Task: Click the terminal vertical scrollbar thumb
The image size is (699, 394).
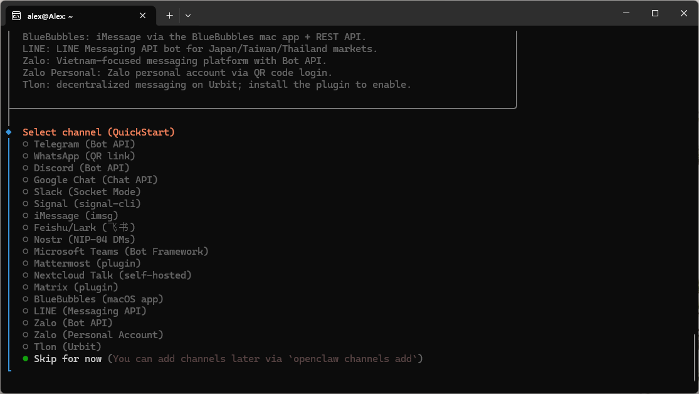Action: [x=695, y=358]
